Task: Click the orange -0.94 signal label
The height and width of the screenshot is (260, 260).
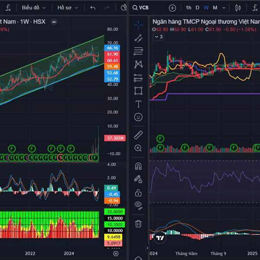Action: pos(112,201)
